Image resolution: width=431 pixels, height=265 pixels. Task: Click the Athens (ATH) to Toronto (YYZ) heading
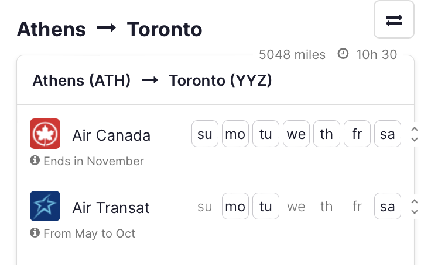(152, 81)
